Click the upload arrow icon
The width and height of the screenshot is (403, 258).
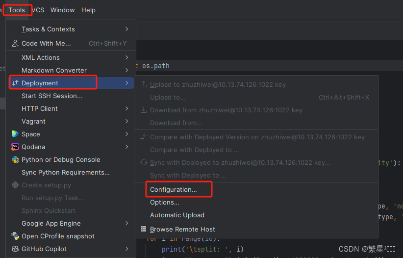point(144,84)
